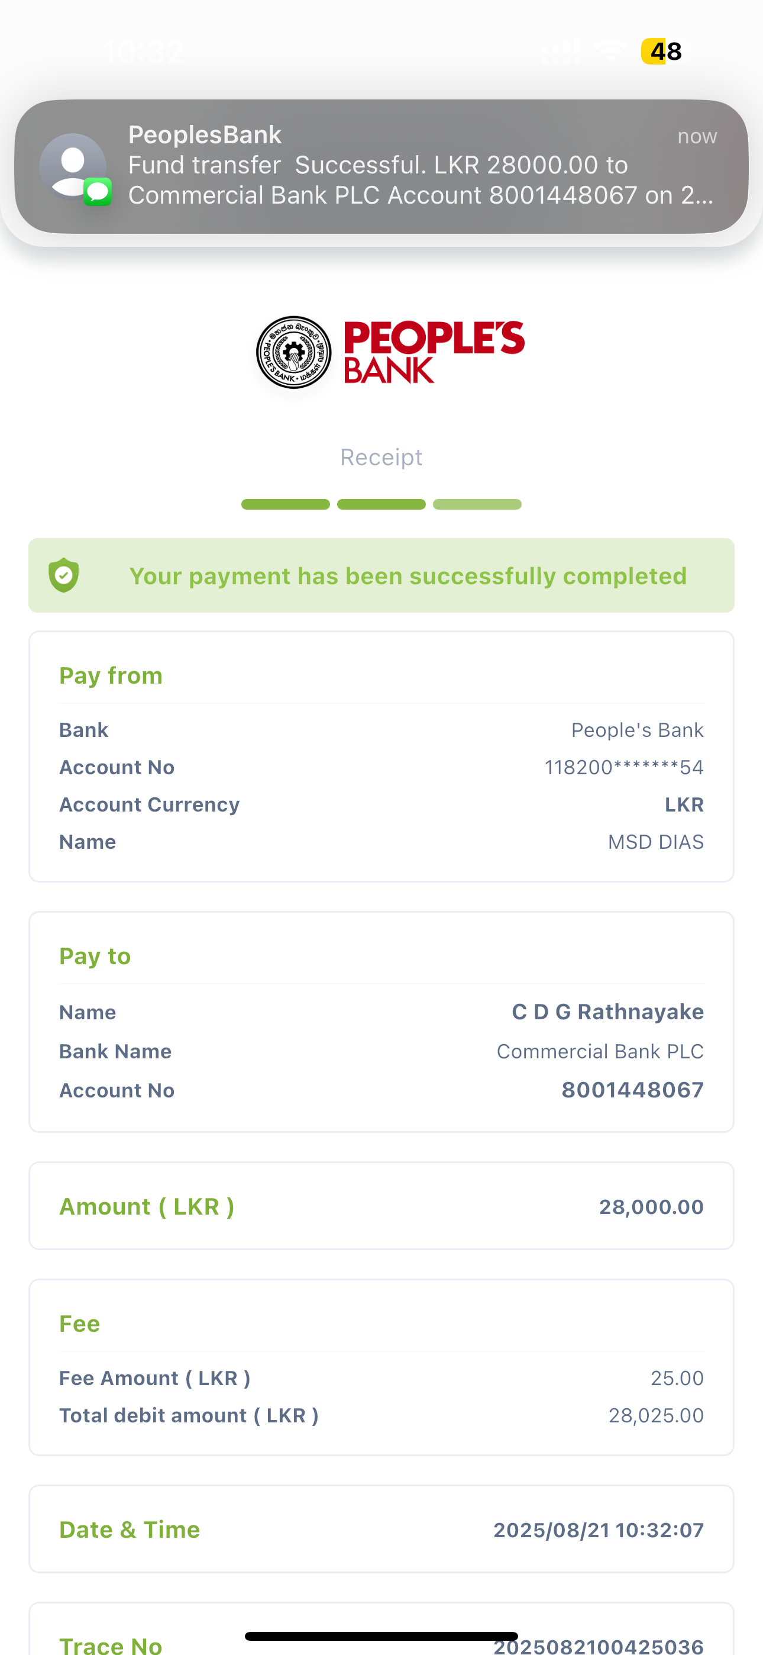Select the third light green progress step
This screenshot has width=763, height=1655.
point(477,504)
